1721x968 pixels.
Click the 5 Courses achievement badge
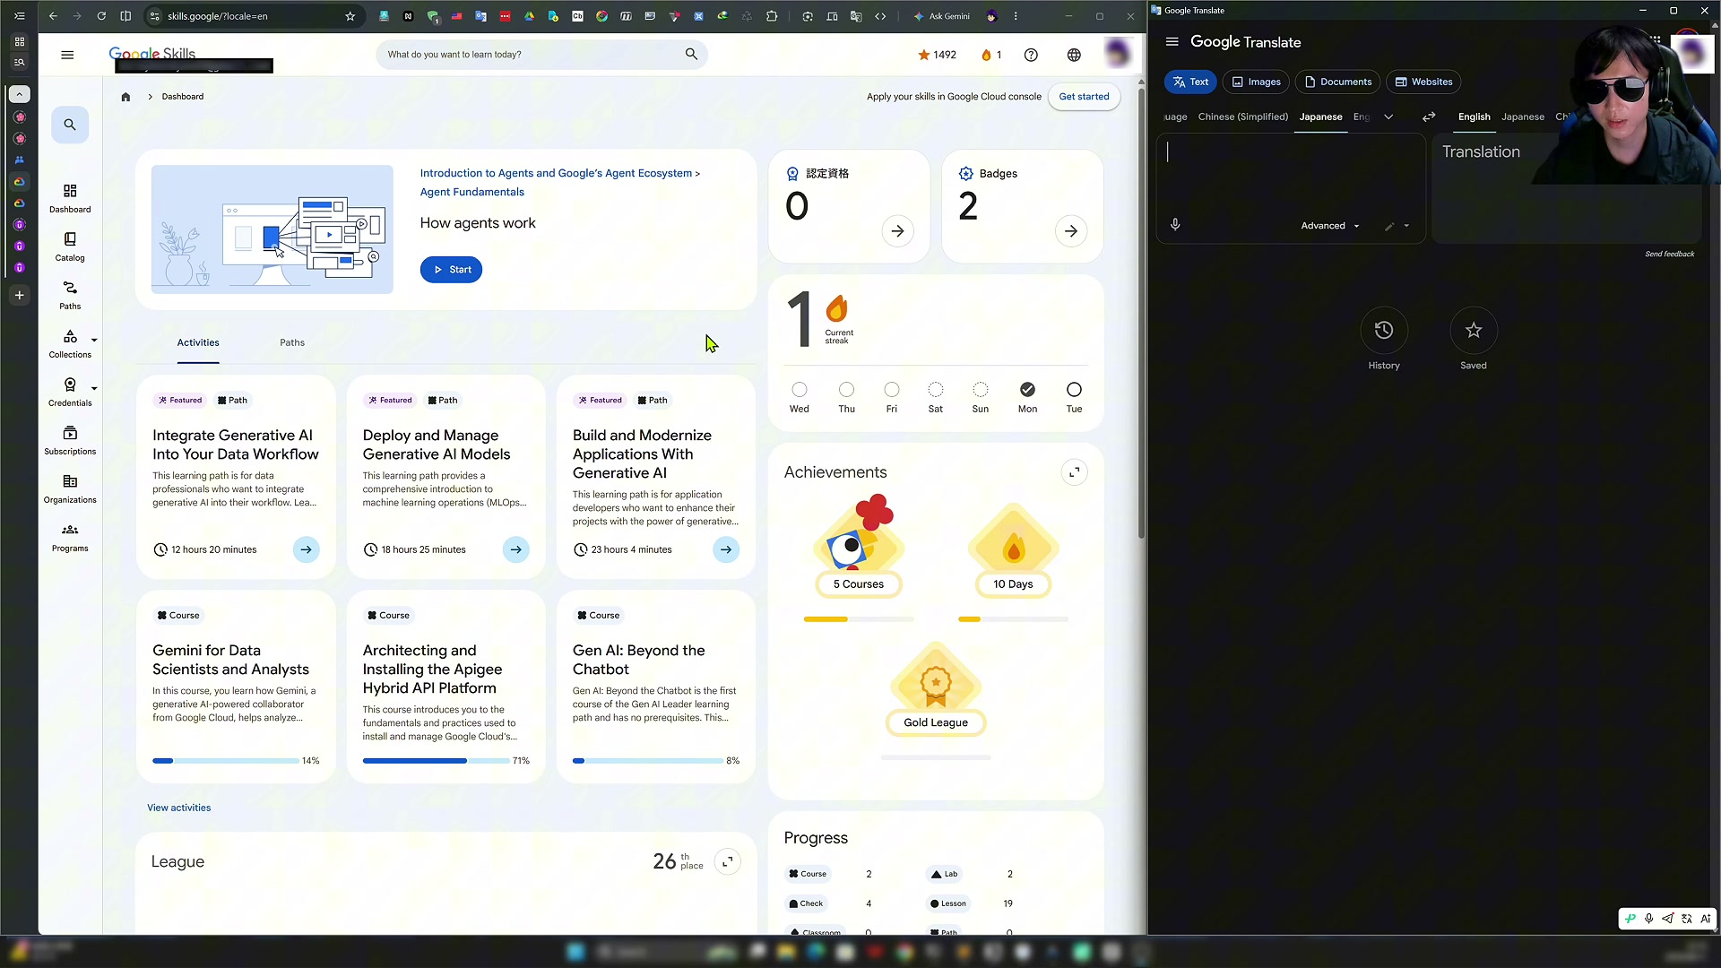coord(858,547)
